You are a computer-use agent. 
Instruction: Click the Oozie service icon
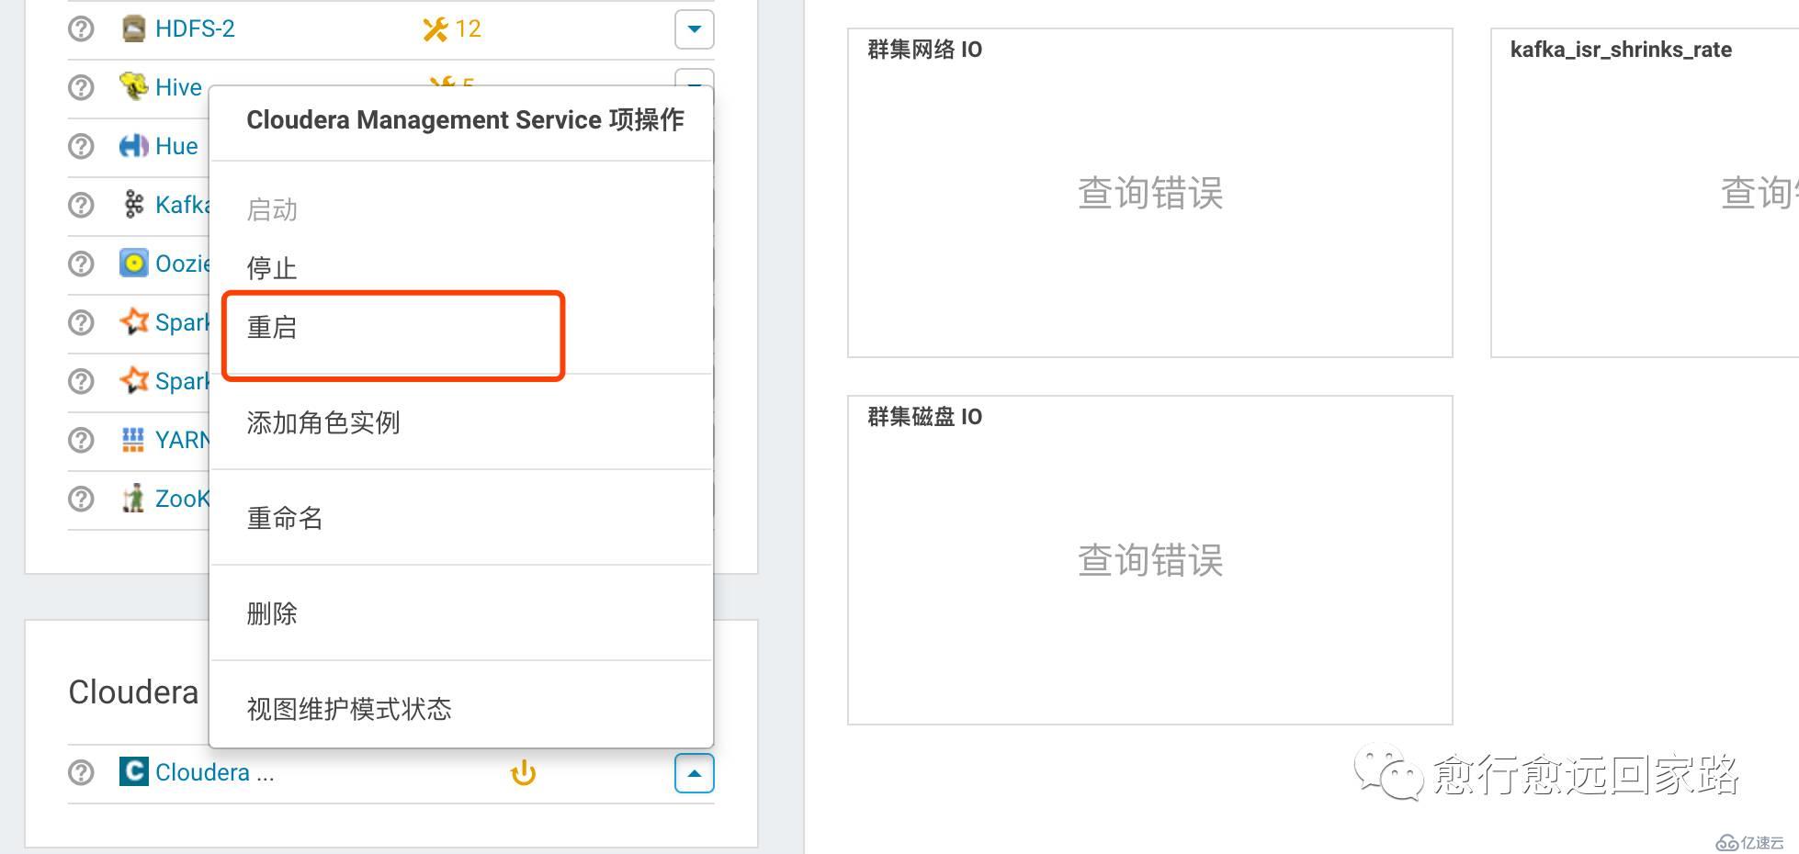(133, 264)
